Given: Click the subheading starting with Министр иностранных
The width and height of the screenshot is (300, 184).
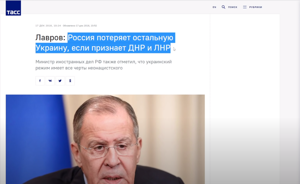Looking at the screenshot, I should click(x=104, y=62).
